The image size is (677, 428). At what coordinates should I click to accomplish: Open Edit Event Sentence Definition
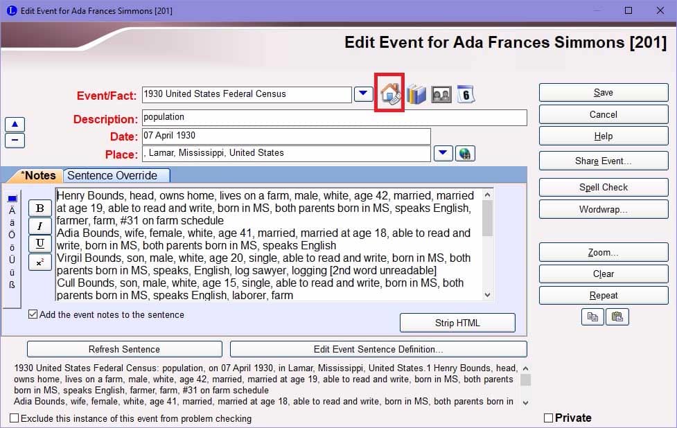(x=378, y=349)
